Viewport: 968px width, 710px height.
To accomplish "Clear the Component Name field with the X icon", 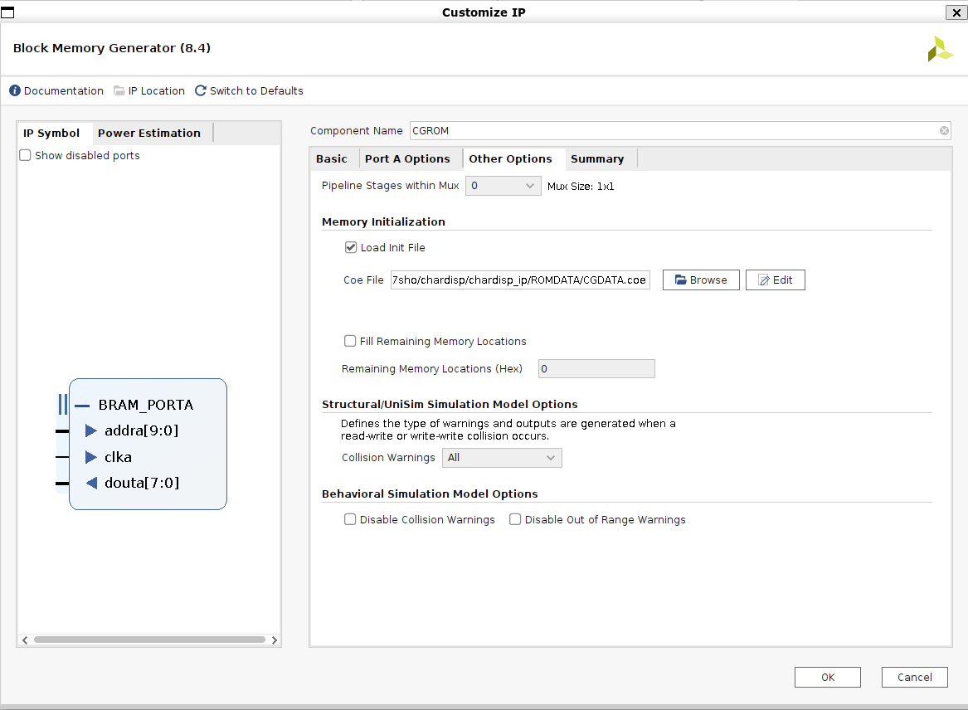I will (944, 131).
